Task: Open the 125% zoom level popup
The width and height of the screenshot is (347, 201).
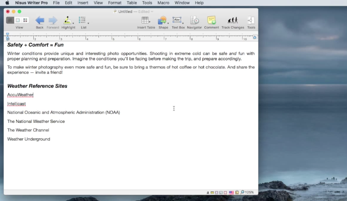Action: 249,193
